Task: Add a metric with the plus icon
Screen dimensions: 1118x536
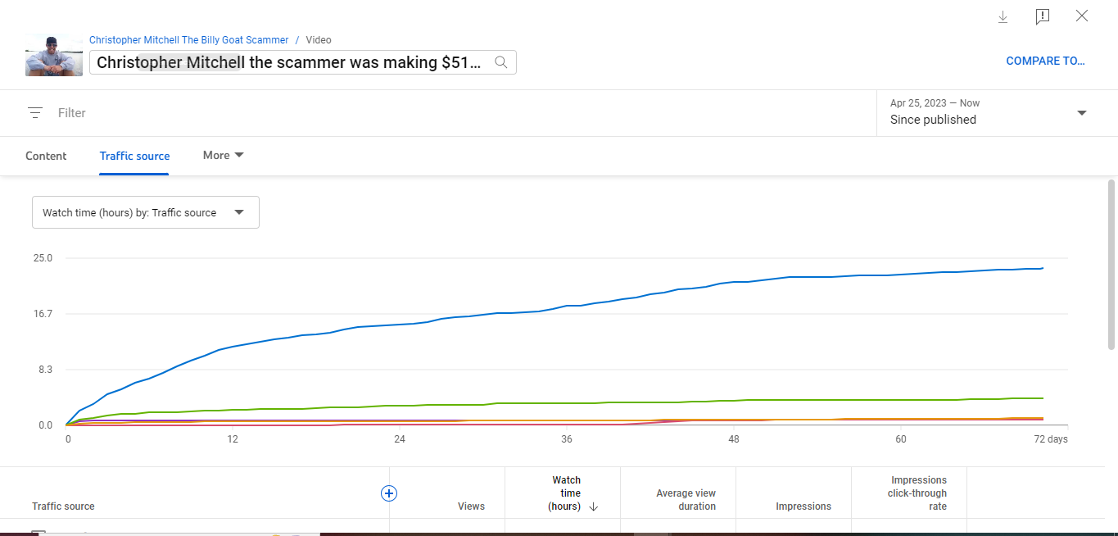Action: pyautogui.click(x=389, y=493)
